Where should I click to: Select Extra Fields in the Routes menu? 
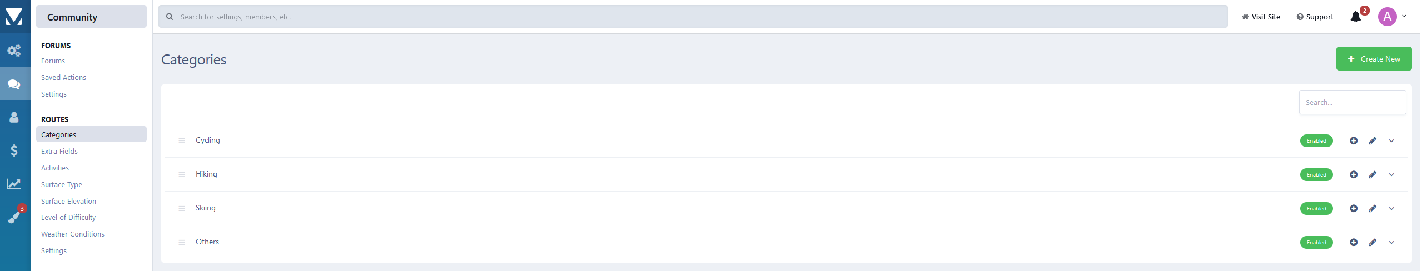(x=59, y=152)
